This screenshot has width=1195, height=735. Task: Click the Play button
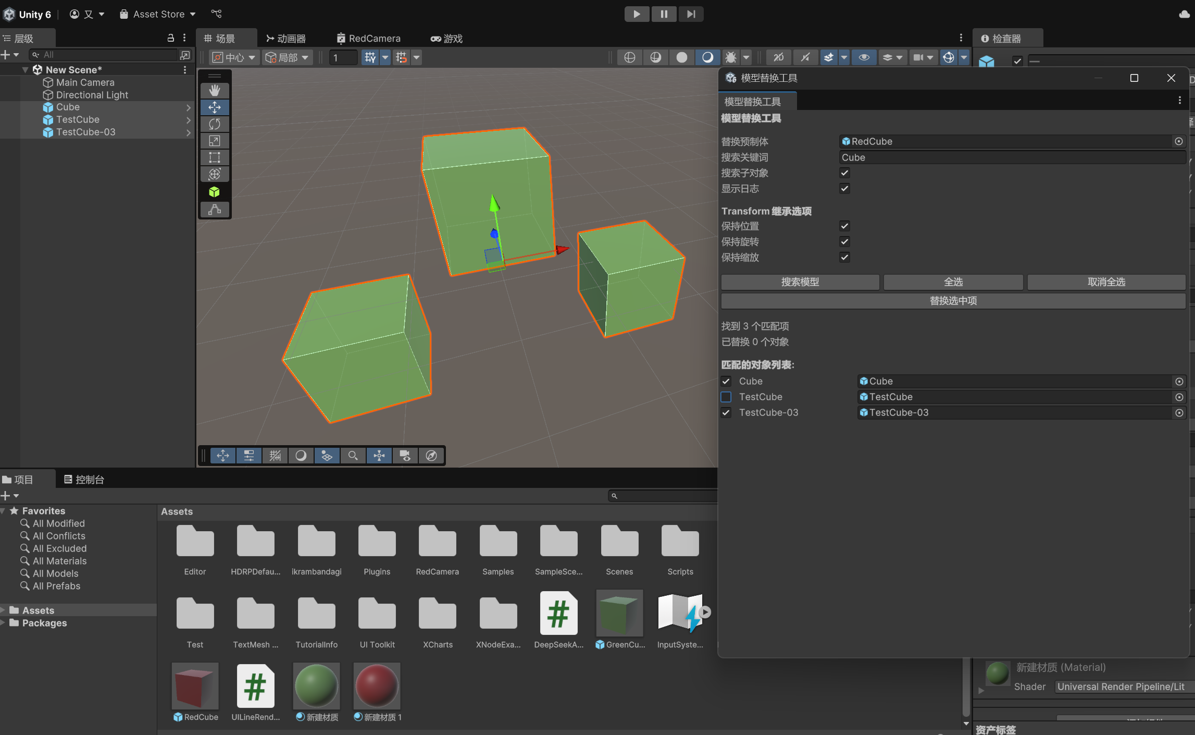click(x=637, y=14)
